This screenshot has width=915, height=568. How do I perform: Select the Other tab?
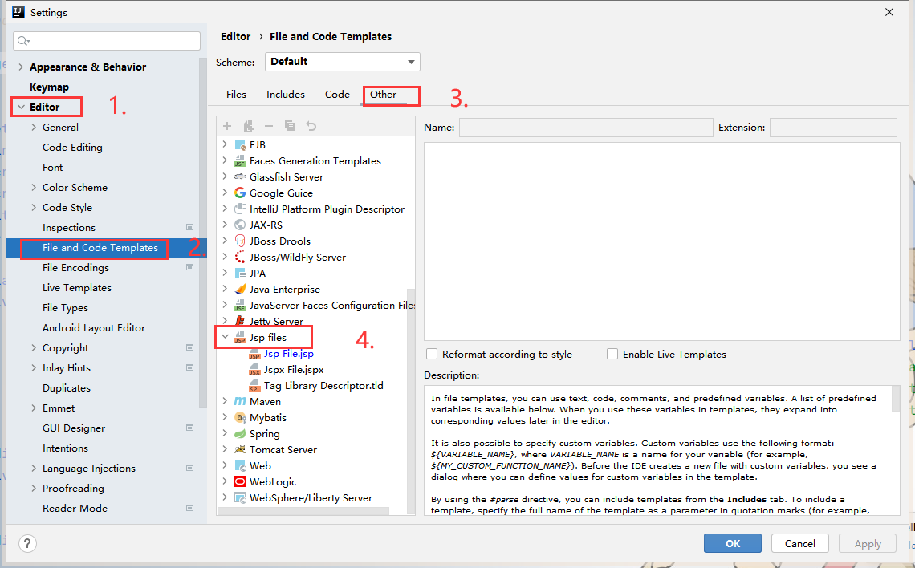click(383, 95)
